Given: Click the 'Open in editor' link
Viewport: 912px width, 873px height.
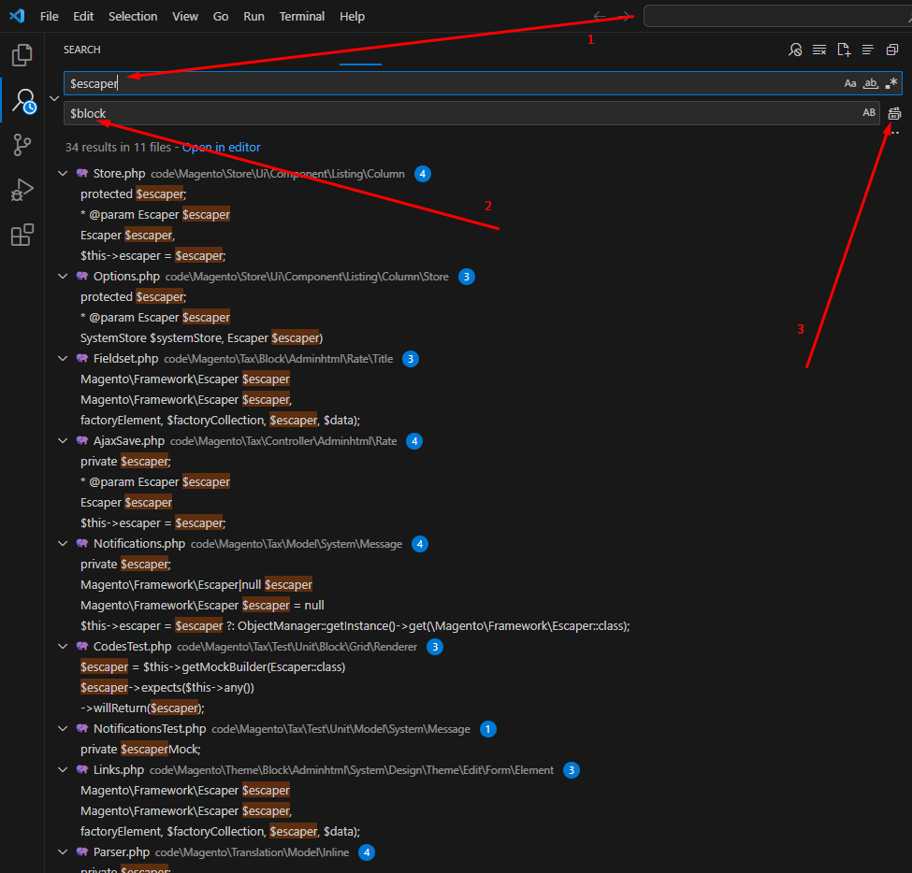Looking at the screenshot, I should pyautogui.click(x=222, y=147).
